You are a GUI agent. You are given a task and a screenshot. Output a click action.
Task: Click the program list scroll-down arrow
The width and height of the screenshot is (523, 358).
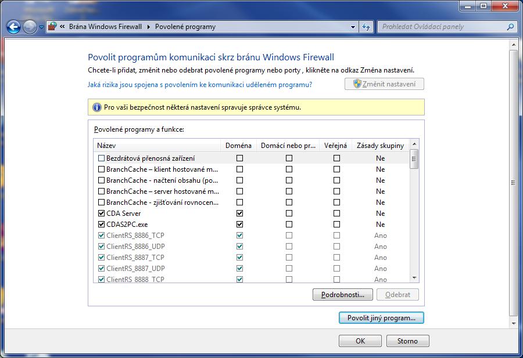[414, 278]
